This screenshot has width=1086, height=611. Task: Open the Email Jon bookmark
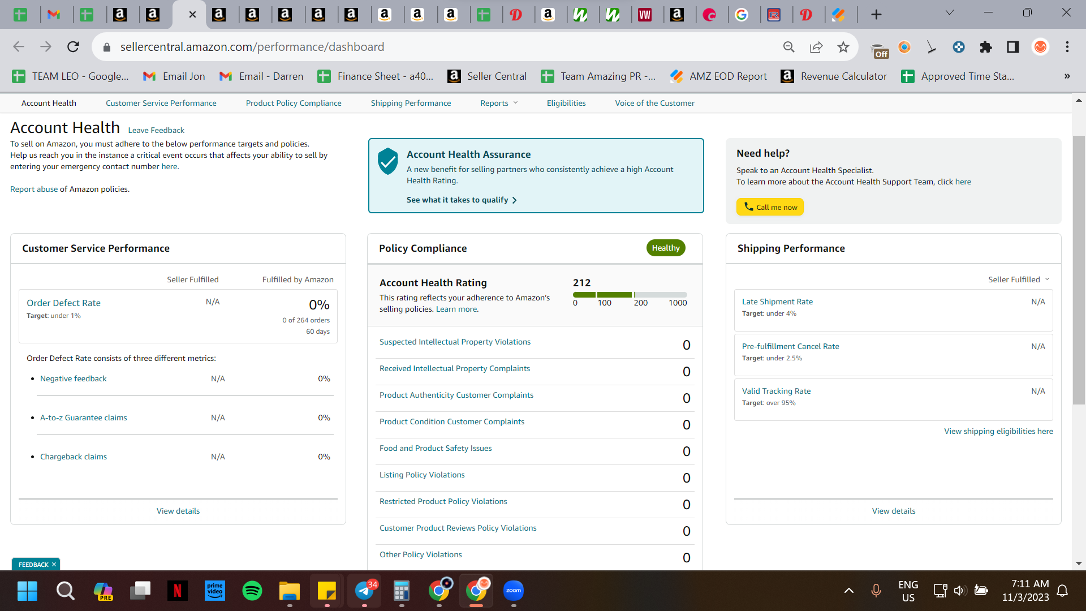click(x=174, y=76)
